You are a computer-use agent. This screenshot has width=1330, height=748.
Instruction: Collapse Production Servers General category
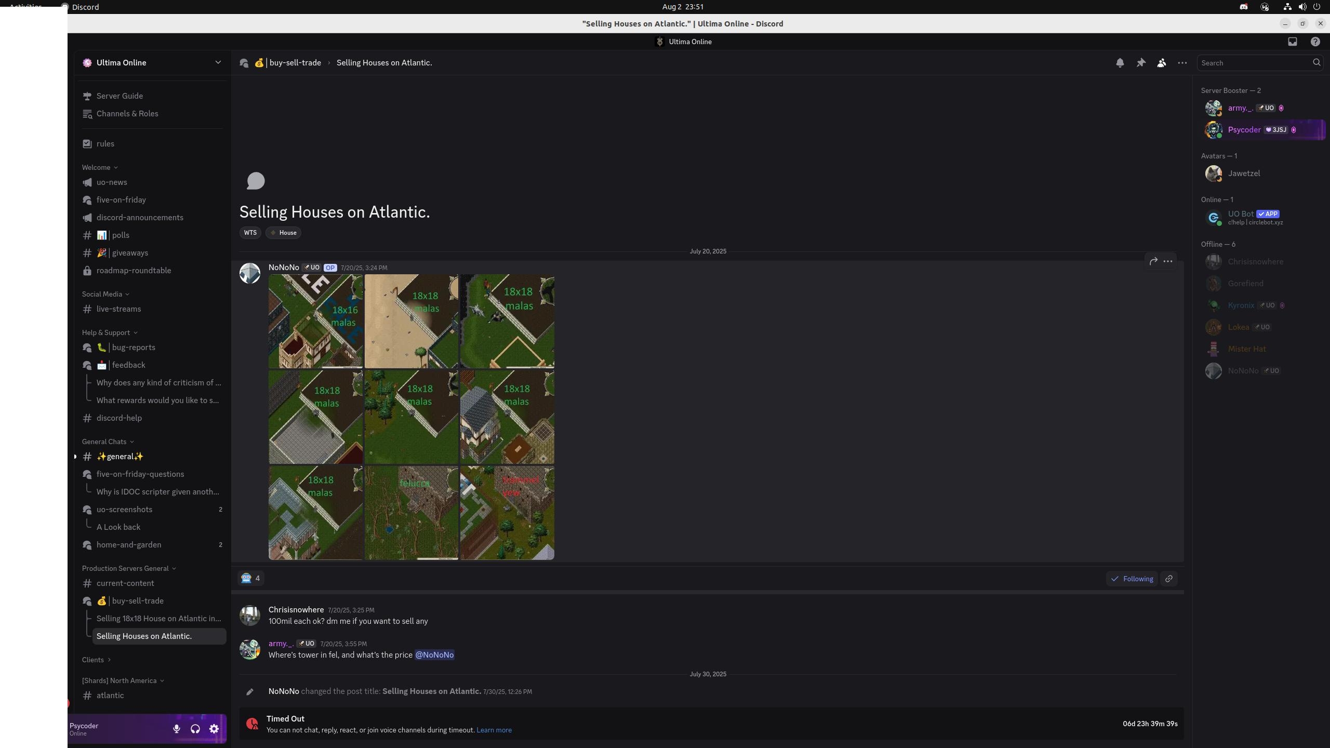click(x=129, y=568)
